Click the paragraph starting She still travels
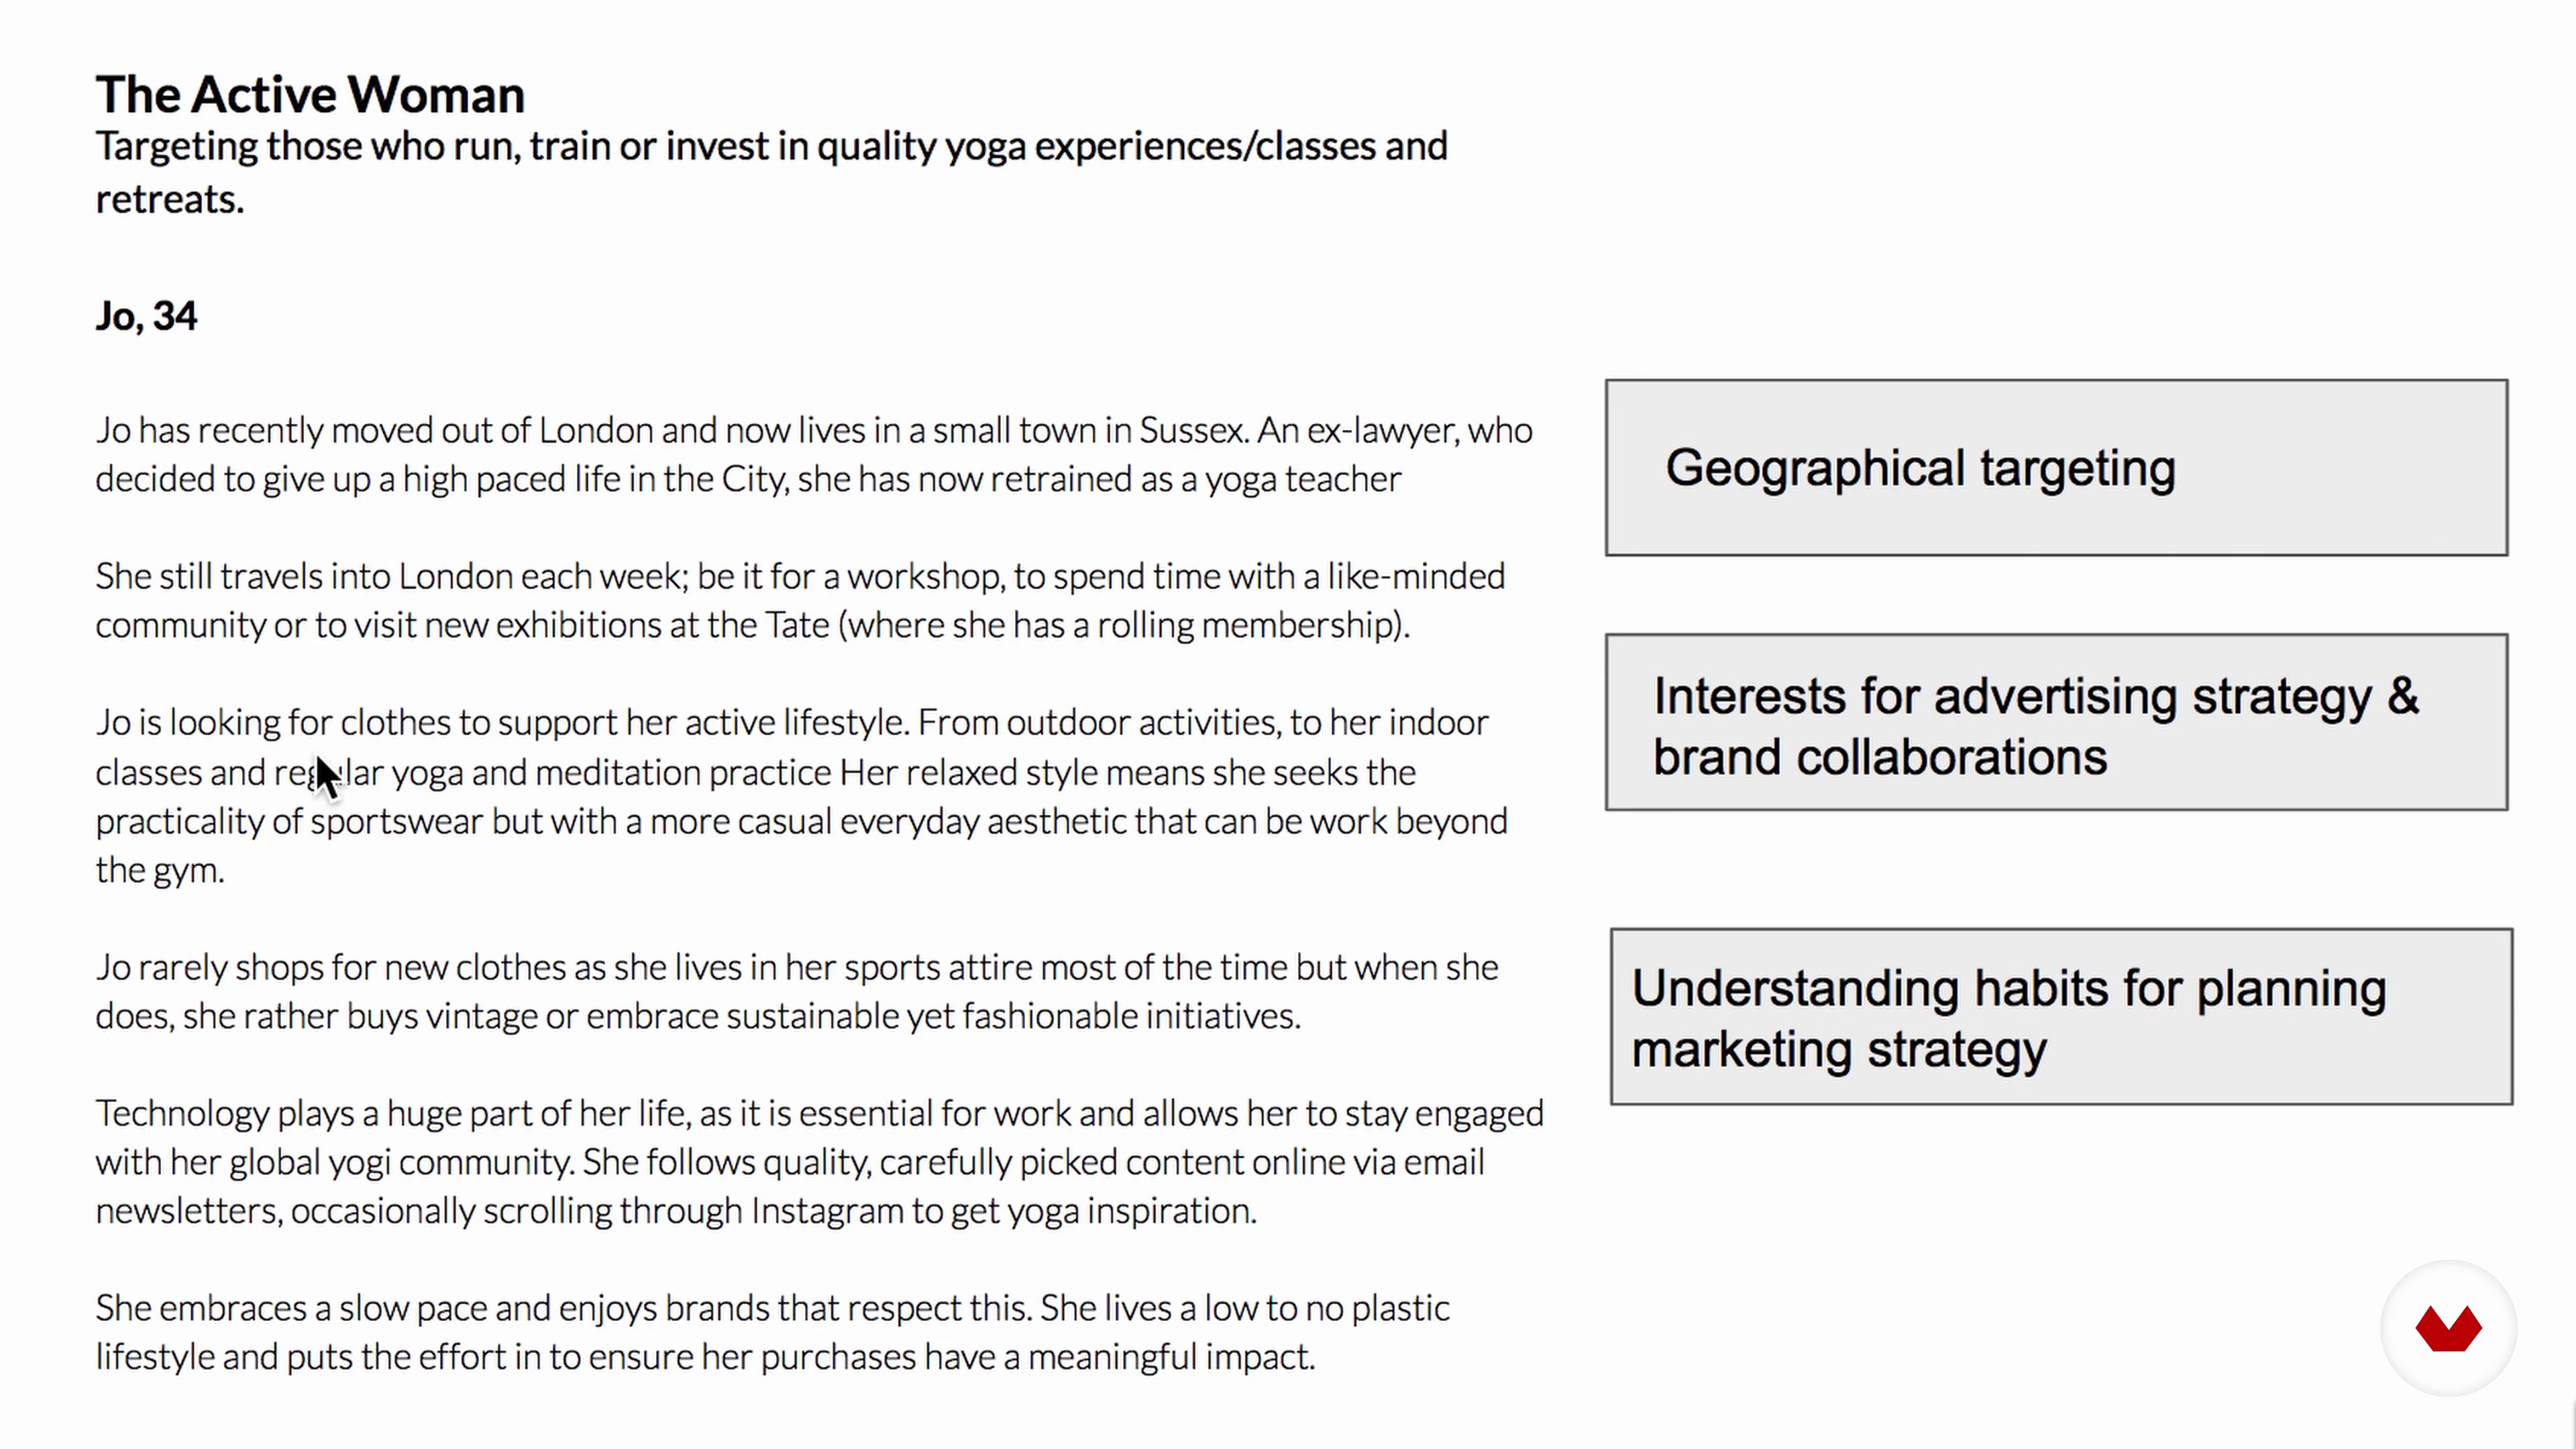 [x=800, y=600]
